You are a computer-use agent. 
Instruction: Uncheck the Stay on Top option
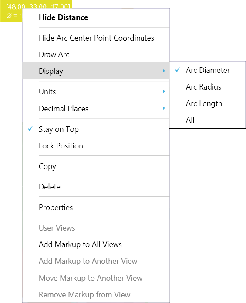[96, 129]
